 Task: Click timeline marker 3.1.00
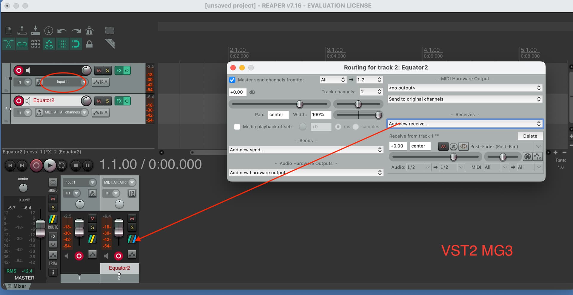tap(335, 50)
